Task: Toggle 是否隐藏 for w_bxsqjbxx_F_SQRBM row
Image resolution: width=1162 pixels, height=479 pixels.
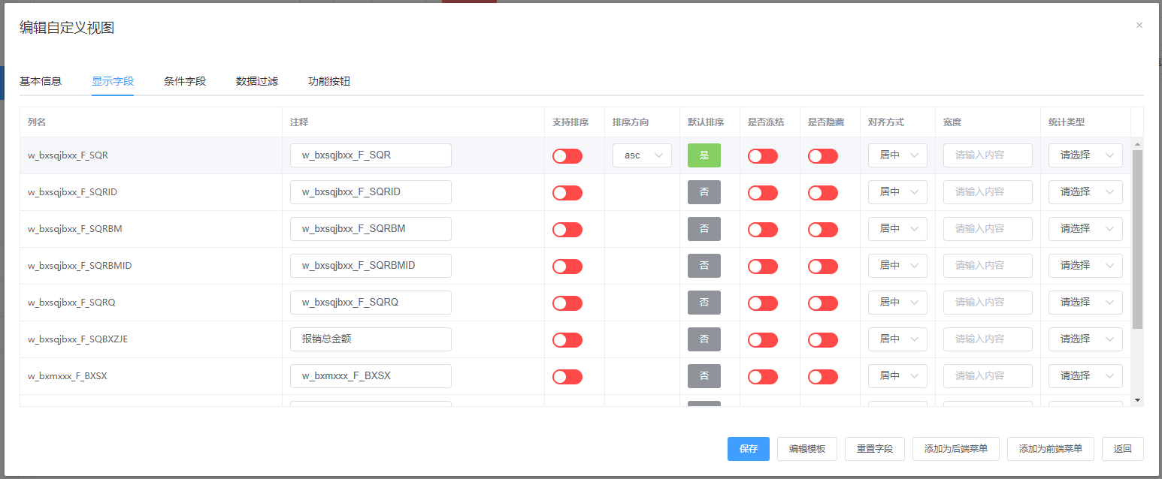Action: point(822,229)
